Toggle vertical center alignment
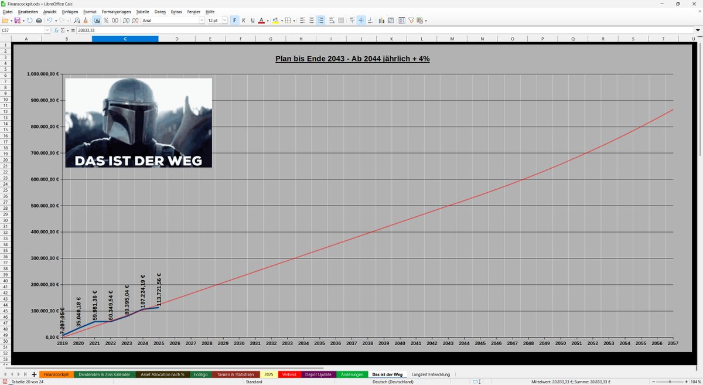Viewport: 703px width, 385px height. click(x=361, y=21)
